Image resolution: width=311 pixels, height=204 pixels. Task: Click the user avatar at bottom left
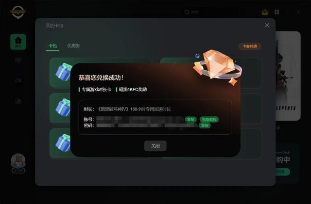click(18, 161)
